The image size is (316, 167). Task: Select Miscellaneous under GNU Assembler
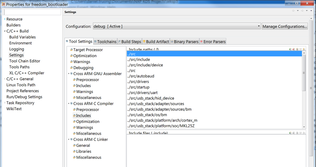tap(89, 98)
